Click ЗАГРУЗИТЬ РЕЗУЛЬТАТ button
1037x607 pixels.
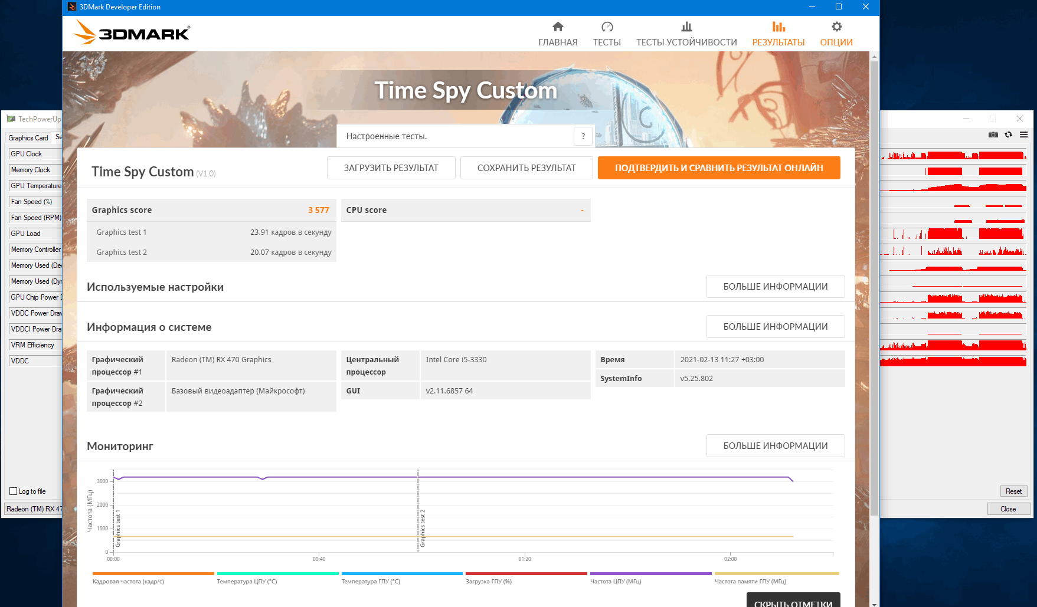coord(391,168)
